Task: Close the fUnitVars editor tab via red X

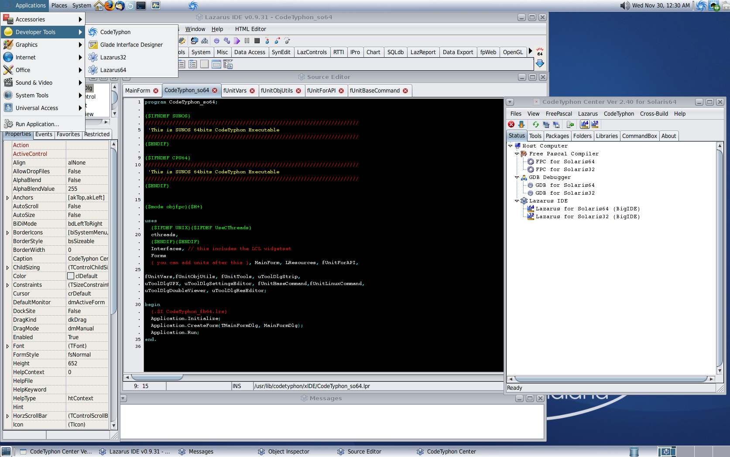Action: 252,91
